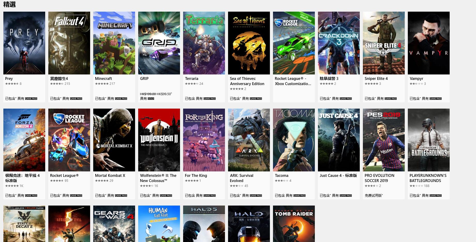Image resolution: width=476 pixels, height=242 pixels.
Task: Click 'PRO EVOLUTION SOCCER 2019' title text
Action: (380, 178)
